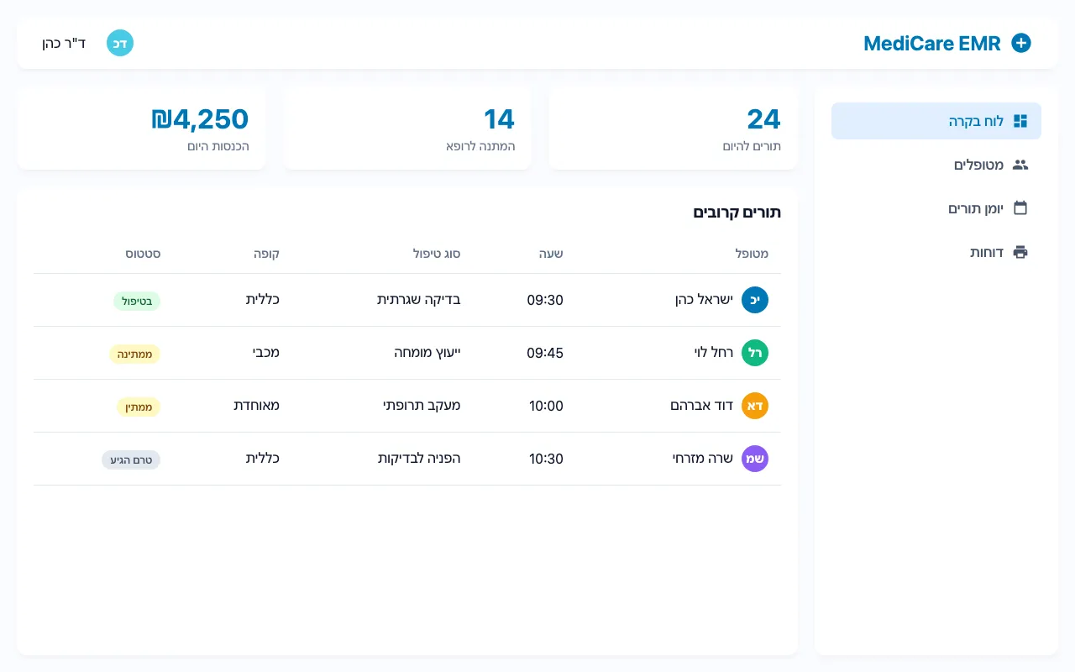Viewport: 1075px width, 672px height.
Task: Click the dashboard grid icon beside לוח בקרה
Action: click(1020, 121)
